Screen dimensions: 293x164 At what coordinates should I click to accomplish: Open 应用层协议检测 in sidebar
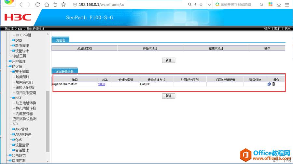pyautogui.click(x=24, y=119)
